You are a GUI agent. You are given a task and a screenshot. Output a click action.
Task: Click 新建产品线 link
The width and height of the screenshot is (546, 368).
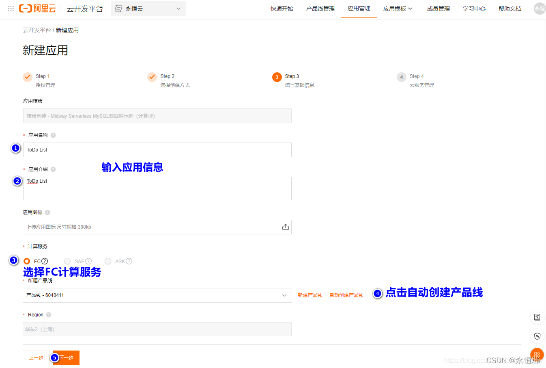[x=310, y=295]
